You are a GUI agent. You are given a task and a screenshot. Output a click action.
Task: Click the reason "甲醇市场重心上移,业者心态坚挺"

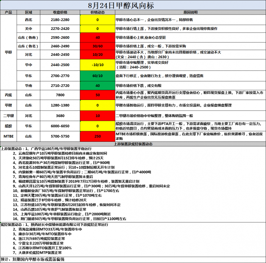[141, 38]
